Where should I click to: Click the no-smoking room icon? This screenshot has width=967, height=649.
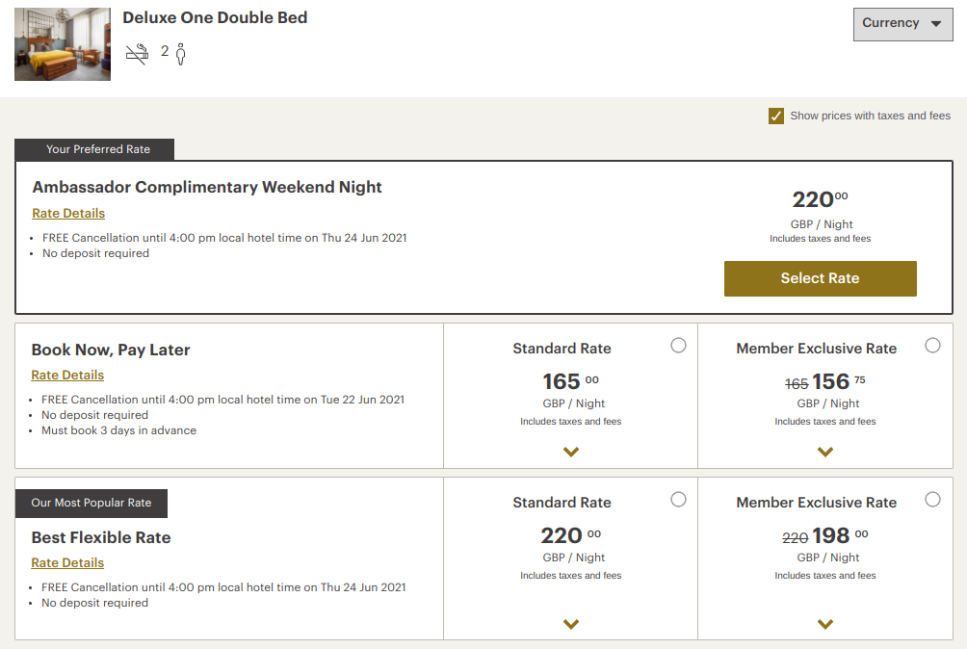[x=137, y=54]
